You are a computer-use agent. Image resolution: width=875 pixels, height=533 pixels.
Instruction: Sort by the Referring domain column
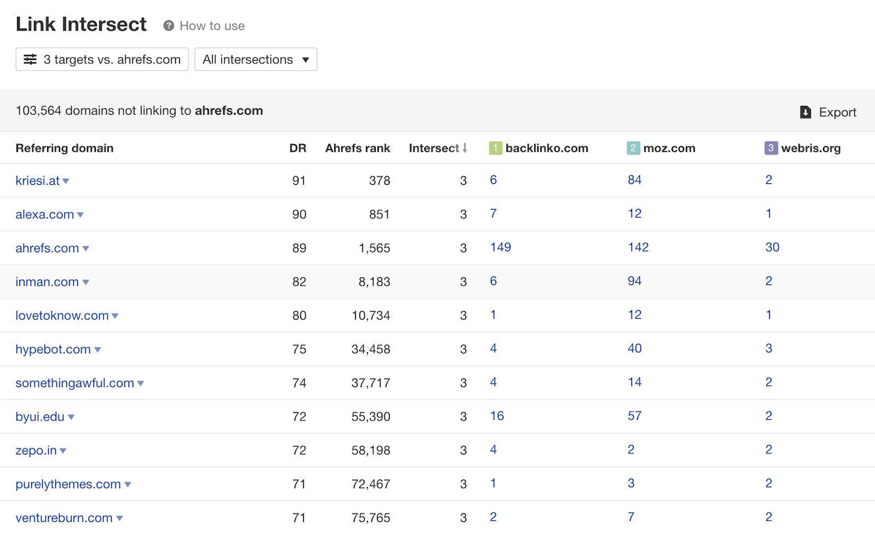(65, 148)
